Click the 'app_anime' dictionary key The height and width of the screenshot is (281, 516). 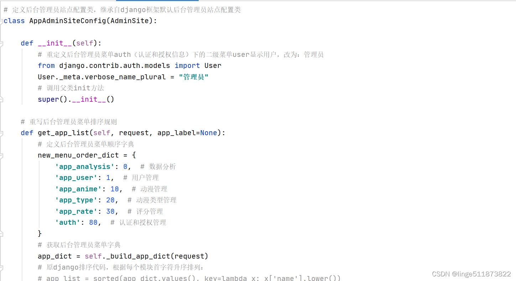[x=78, y=189]
